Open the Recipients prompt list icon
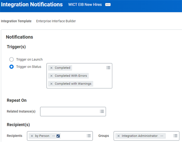The width and height of the screenshot is (182, 142). 89,136
